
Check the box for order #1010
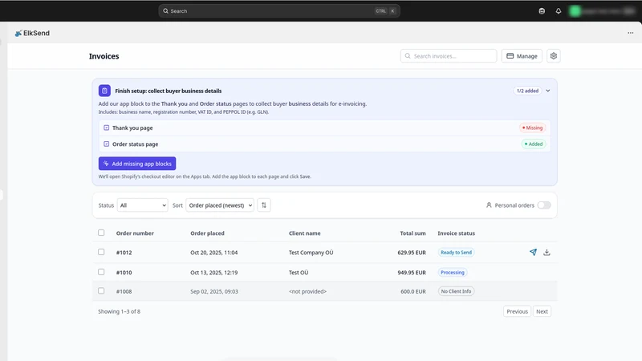tap(101, 272)
